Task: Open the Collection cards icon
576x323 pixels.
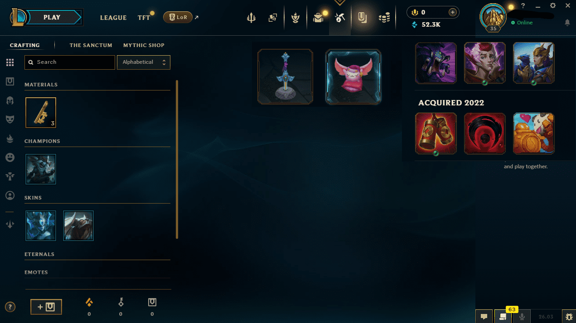Action: 273,18
